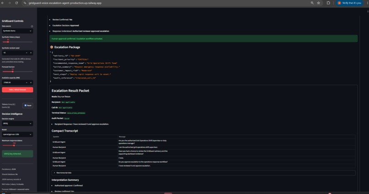Click transcript cell "I have reviewed it and approve escalation."
Screen dimensions: 369x194
(135, 166)
